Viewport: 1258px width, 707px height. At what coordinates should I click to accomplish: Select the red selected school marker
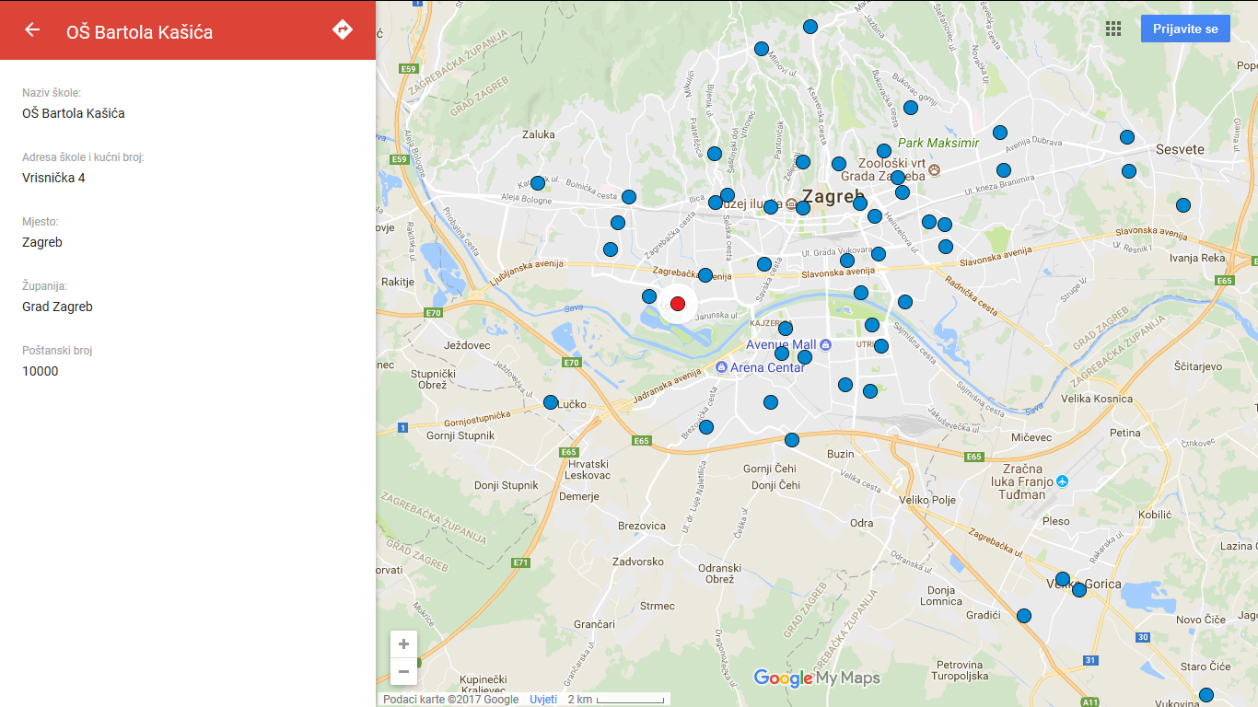678,304
